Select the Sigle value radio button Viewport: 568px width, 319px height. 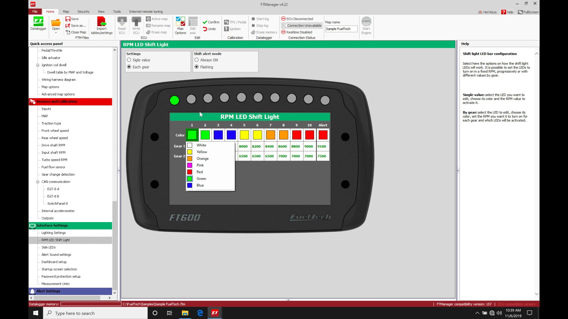(129, 60)
